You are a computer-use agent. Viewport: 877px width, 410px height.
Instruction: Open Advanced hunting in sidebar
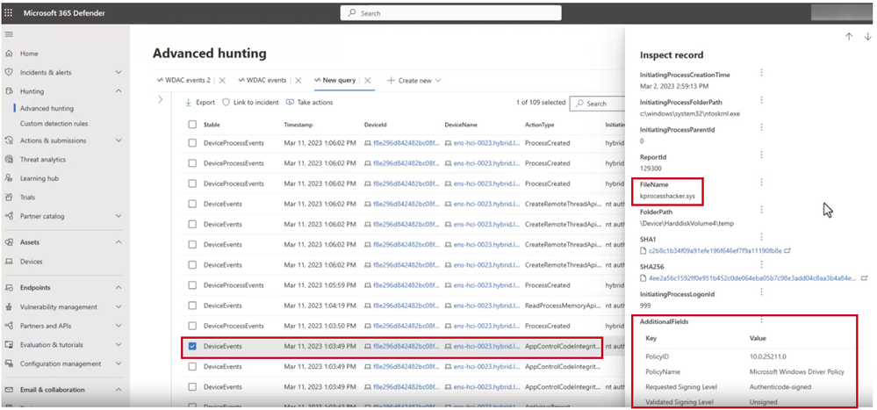point(47,109)
